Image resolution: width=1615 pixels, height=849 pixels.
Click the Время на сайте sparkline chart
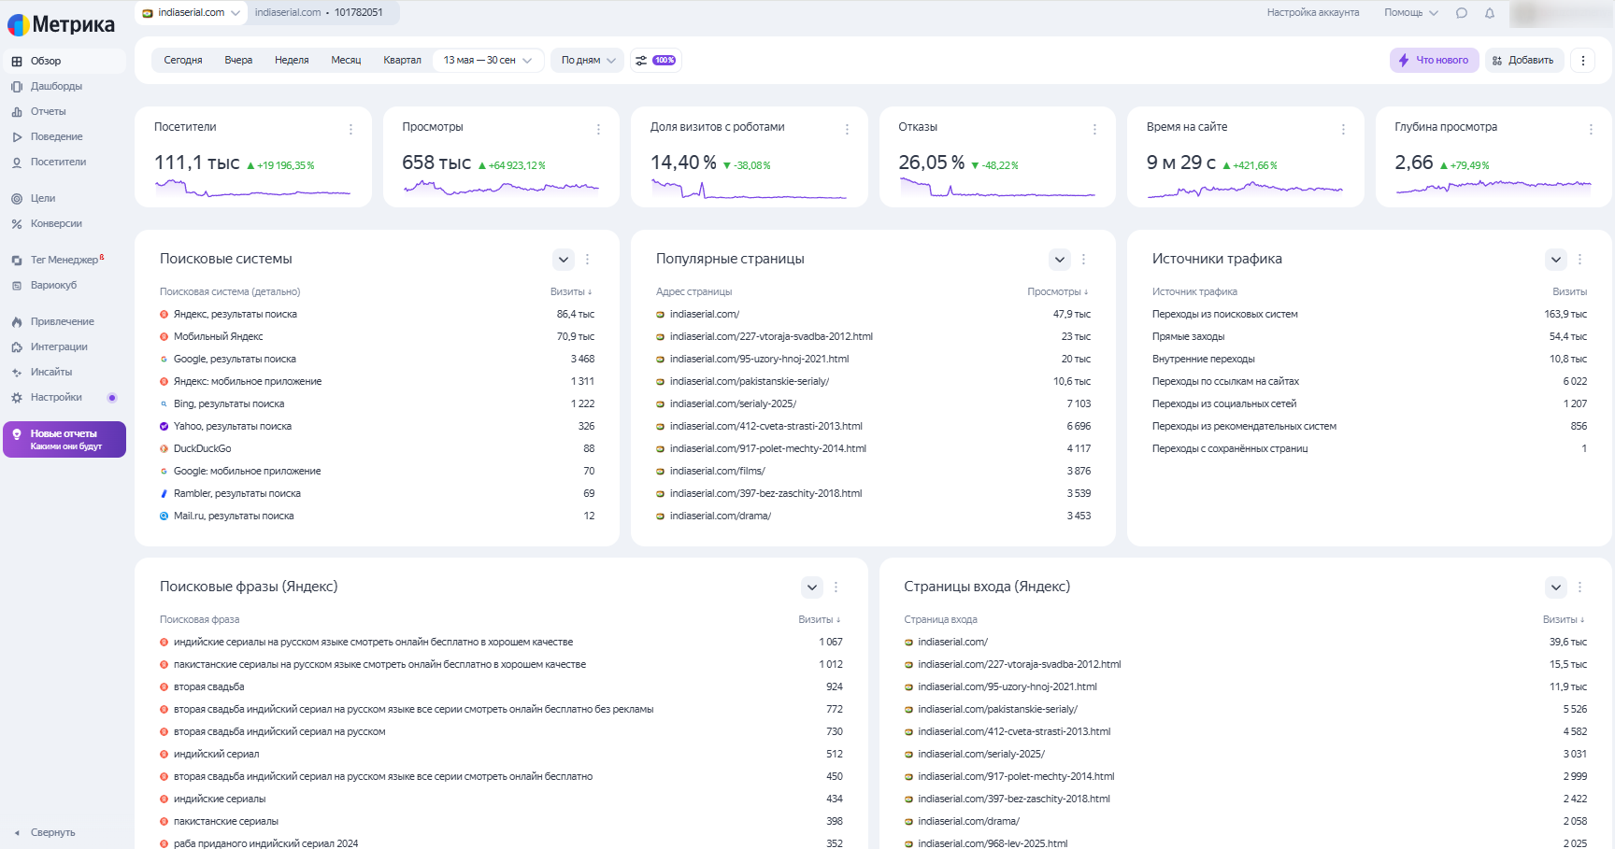[x=1244, y=190]
